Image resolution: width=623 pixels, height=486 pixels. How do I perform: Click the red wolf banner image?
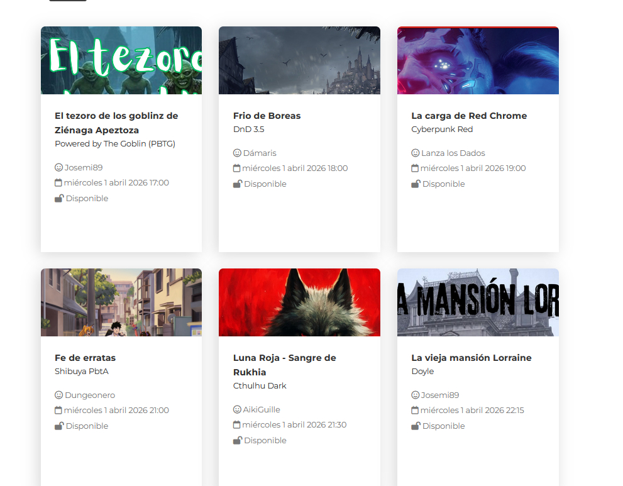[x=299, y=302]
